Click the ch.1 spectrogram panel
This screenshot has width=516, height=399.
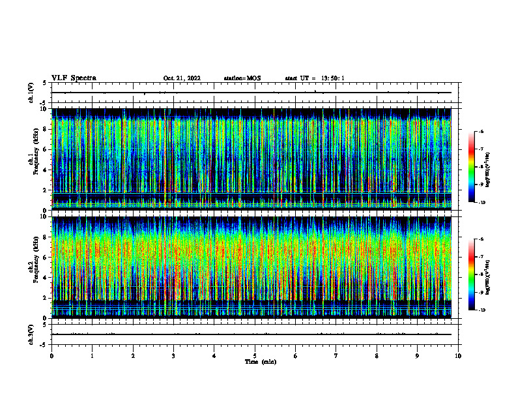[251, 159]
